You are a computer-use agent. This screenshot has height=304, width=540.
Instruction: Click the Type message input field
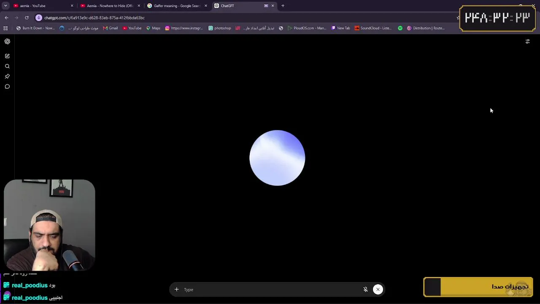270,290
